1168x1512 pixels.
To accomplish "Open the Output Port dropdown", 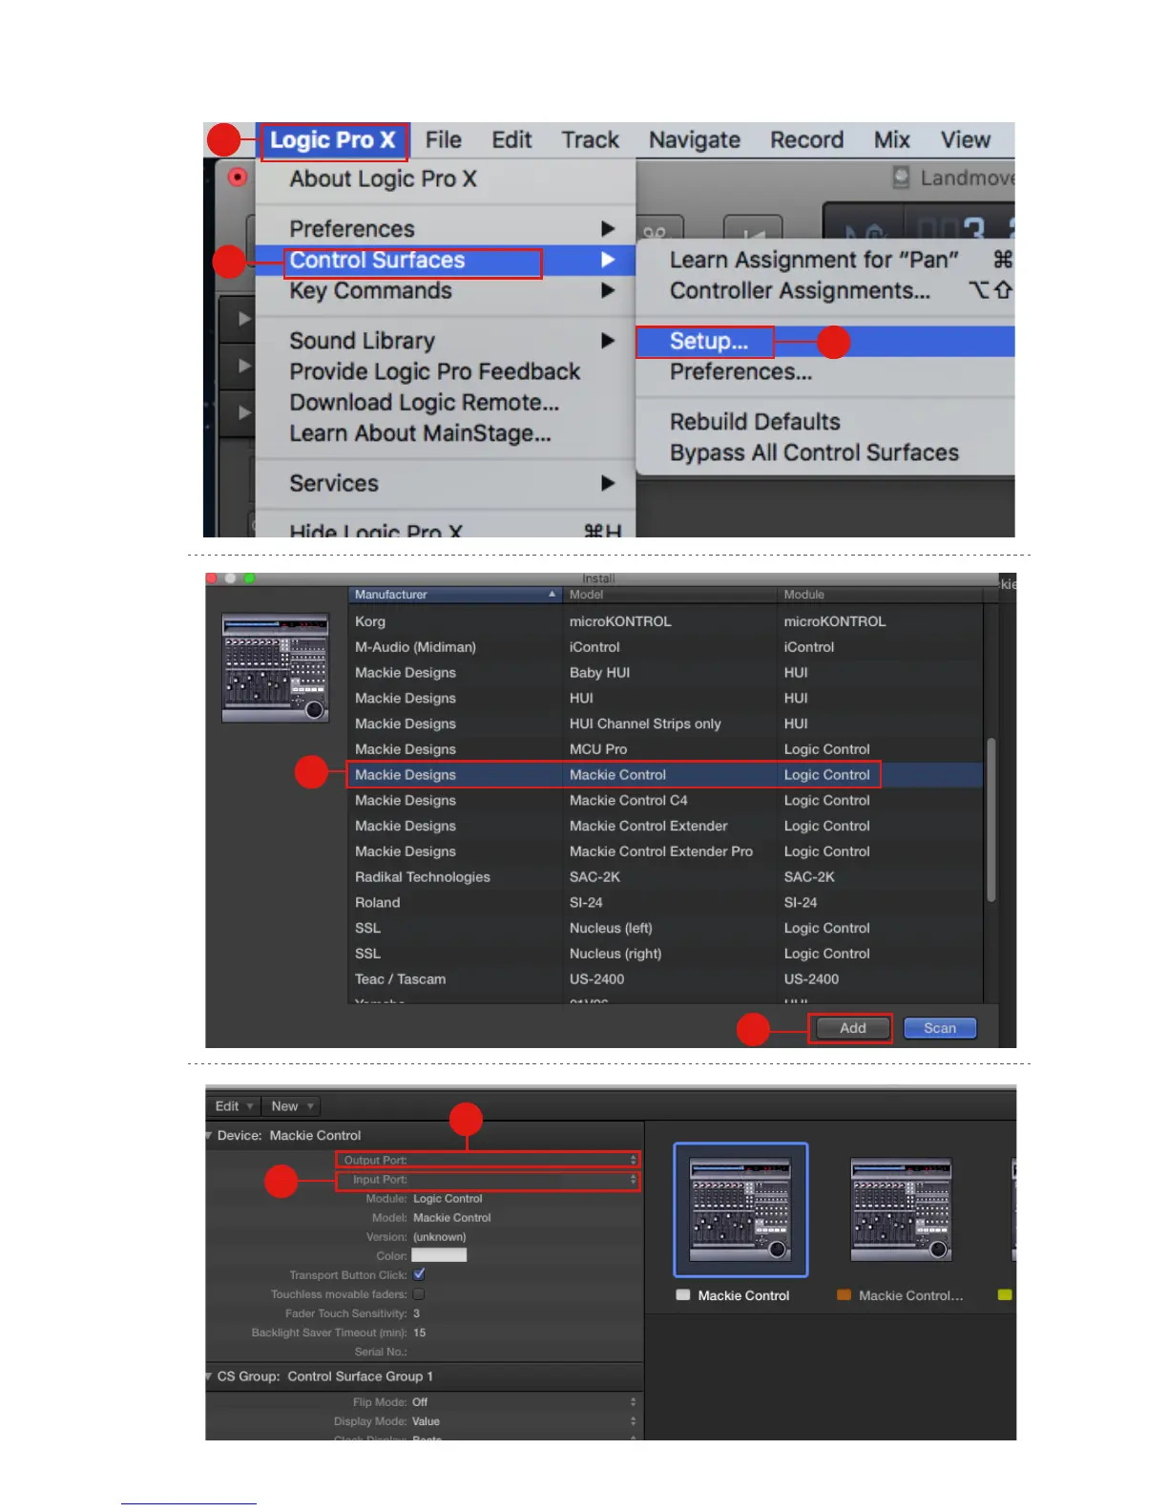I will pyautogui.click(x=488, y=1160).
